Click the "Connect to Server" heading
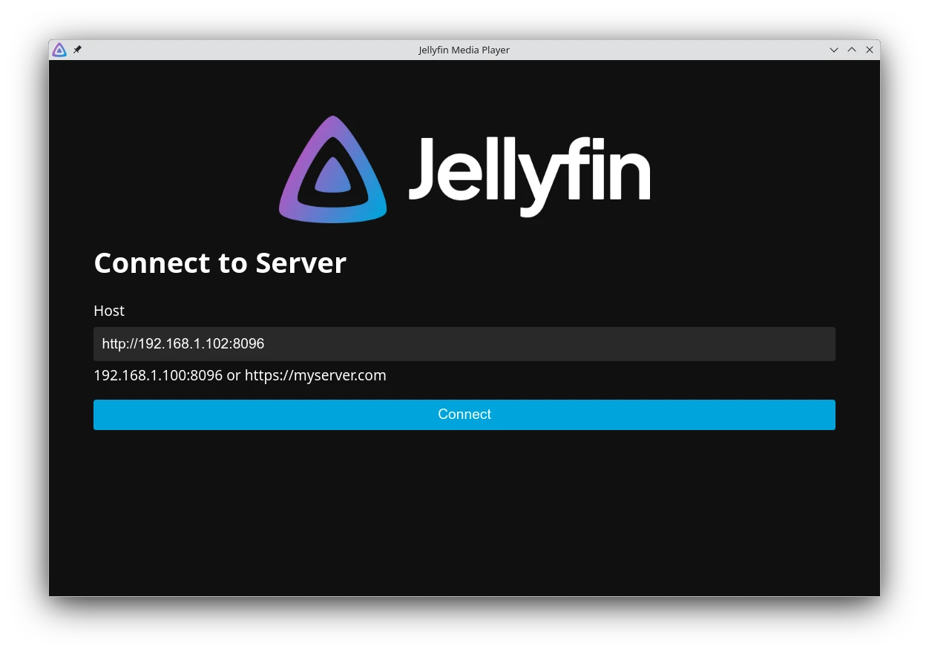The image size is (929, 654). click(x=220, y=263)
